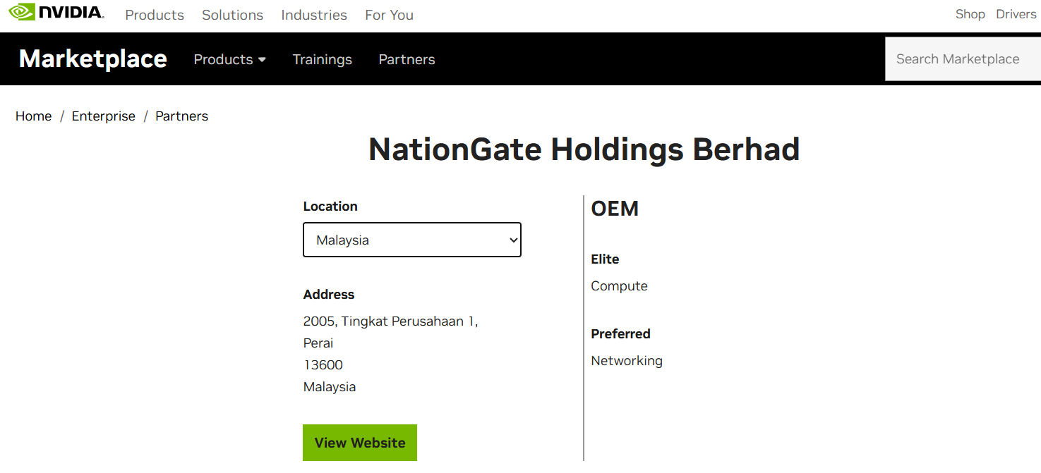Select the Partners breadcrumb link

click(182, 116)
